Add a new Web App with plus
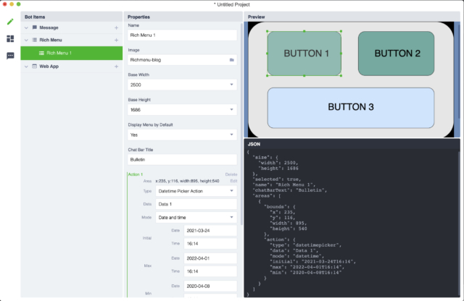Image resolution: width=464 pixels, height=301 pixels. click(116, 67)
